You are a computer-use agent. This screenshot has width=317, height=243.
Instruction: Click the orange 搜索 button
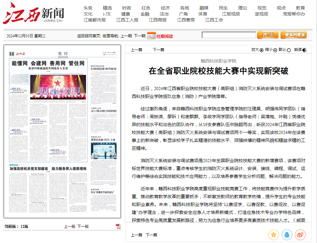click(268, 35)
